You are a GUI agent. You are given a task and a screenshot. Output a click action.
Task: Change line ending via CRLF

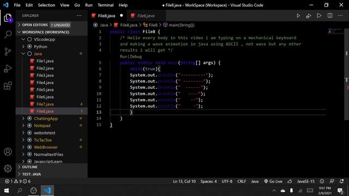[242, 181]
